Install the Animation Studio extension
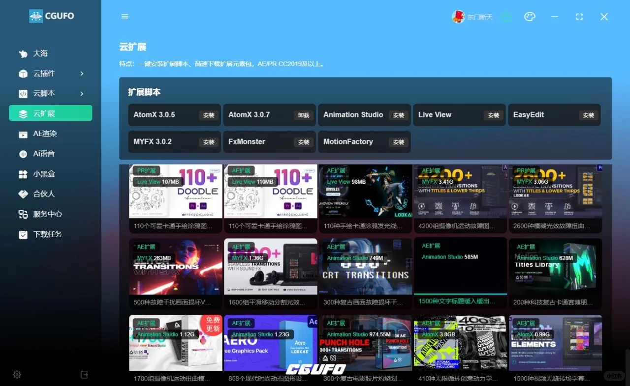Screen dimensions: 630x386 [x=398, y=114]
